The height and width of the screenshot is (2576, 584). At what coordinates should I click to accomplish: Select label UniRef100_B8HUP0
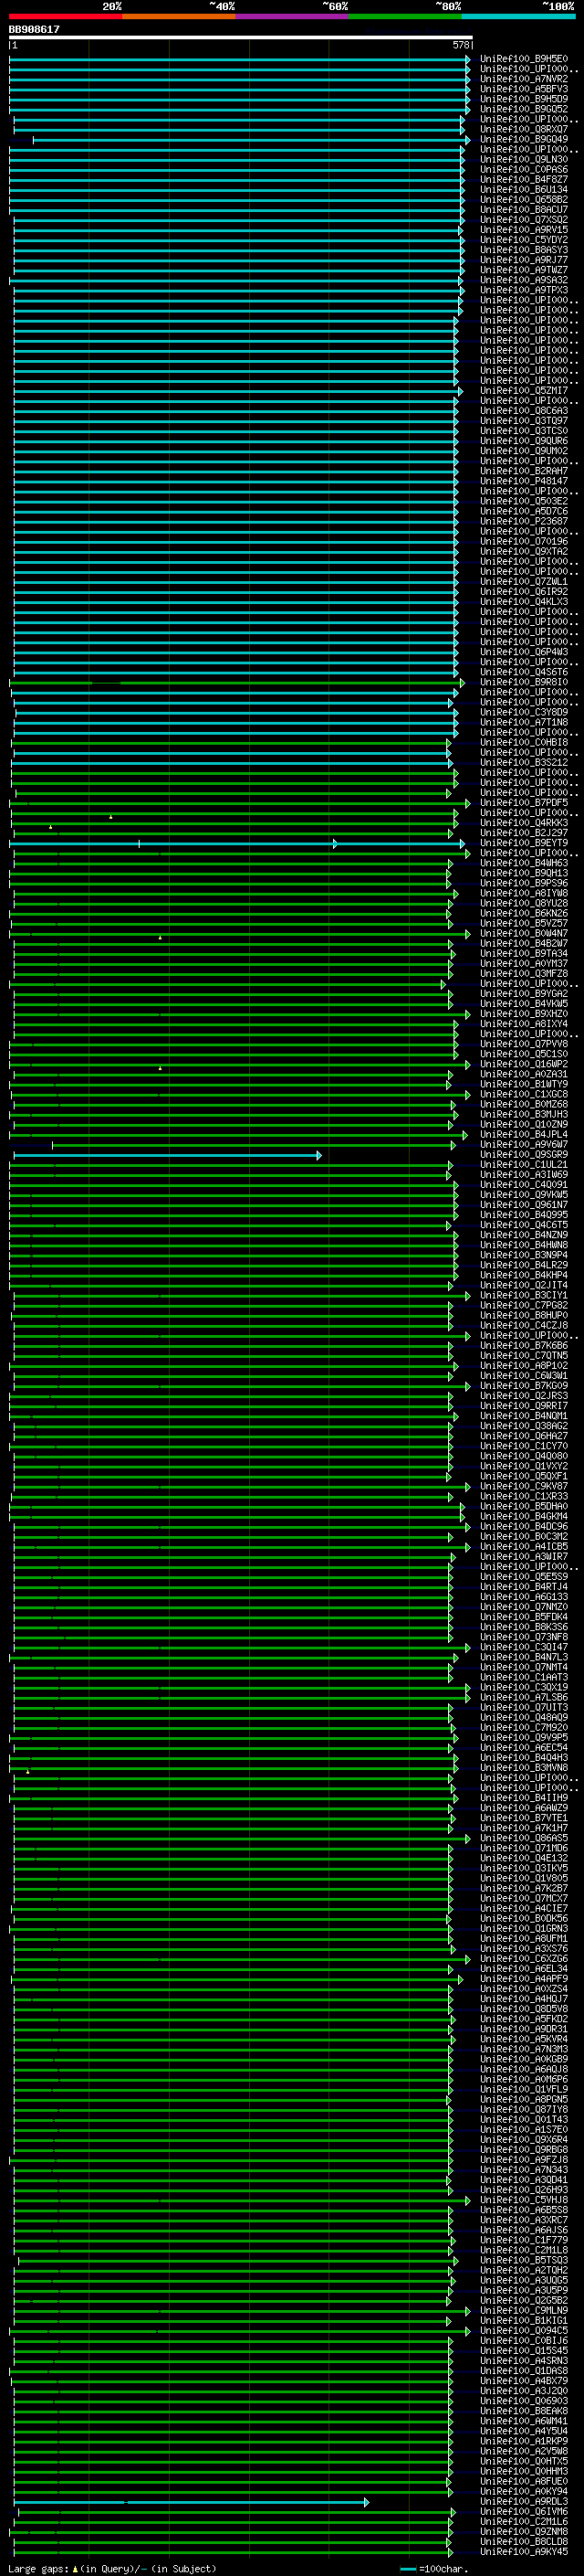523,1315
